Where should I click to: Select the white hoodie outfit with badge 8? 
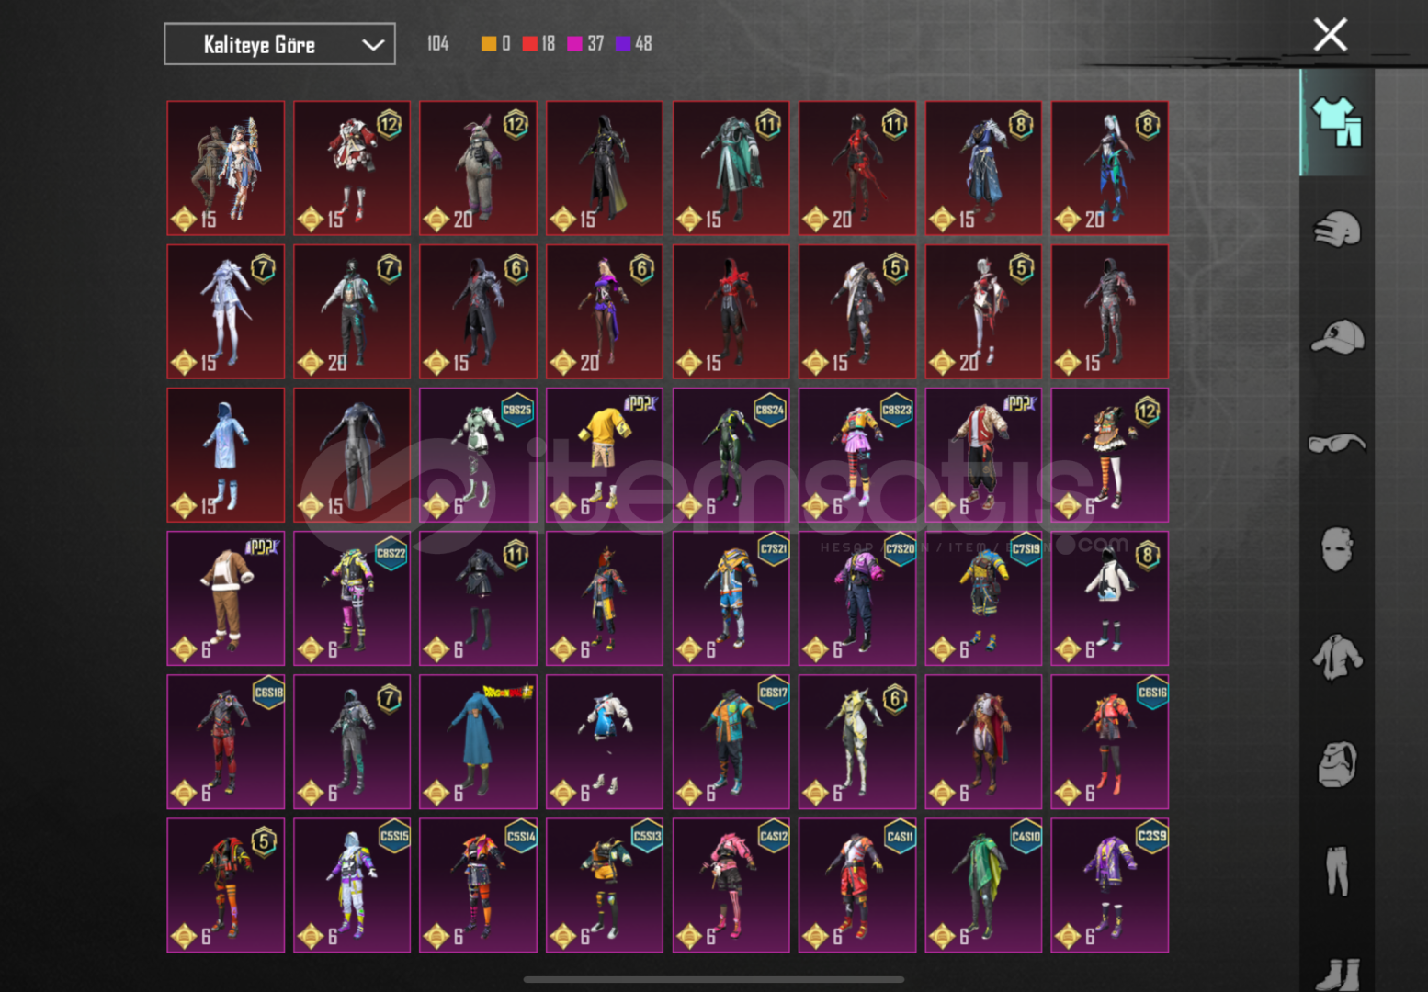pos(1110,598)
